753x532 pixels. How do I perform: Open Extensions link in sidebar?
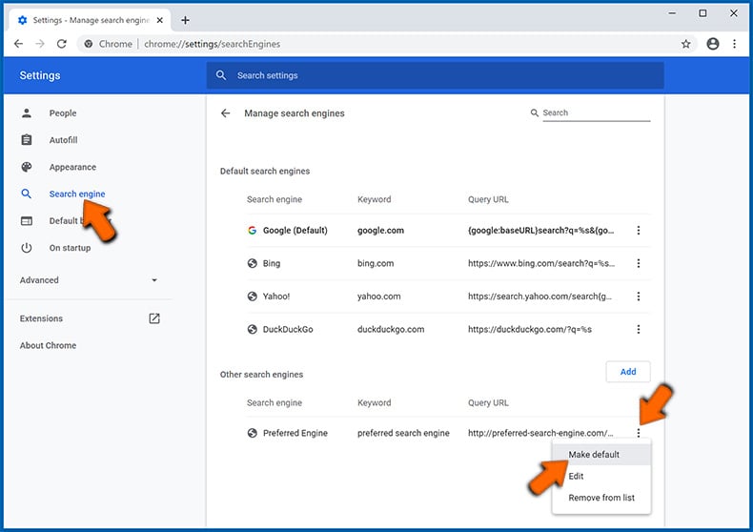point(41,318)
